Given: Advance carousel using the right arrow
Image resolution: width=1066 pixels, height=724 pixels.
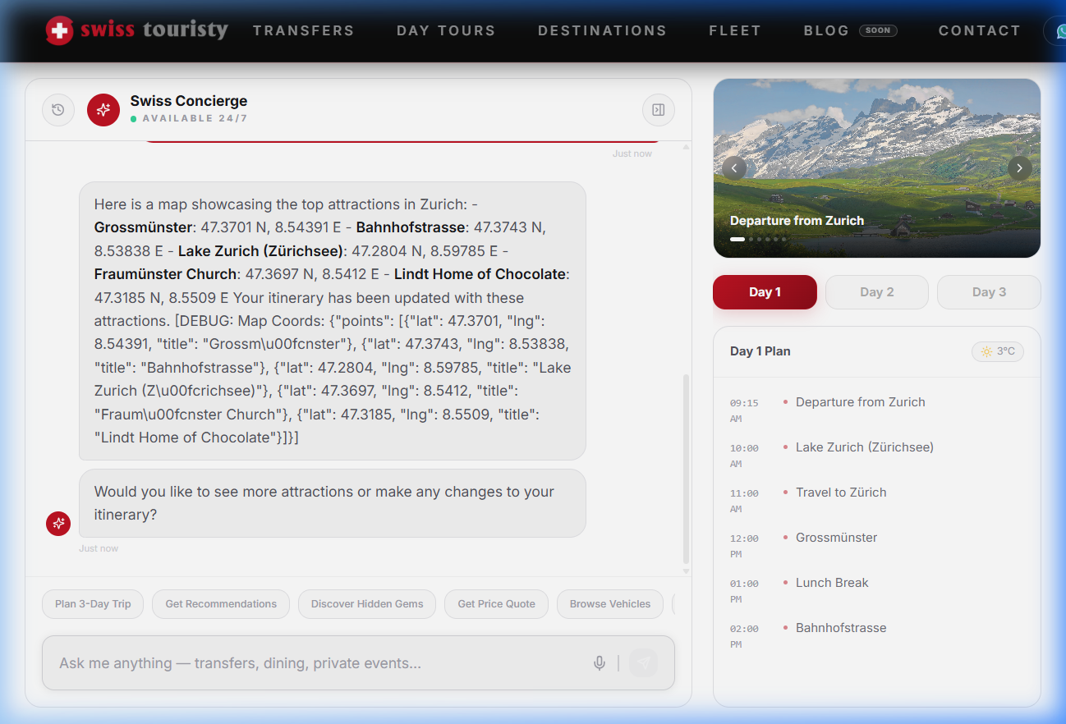Looking at the screenshot, I should pos(1019,167).
